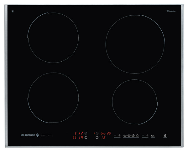Toggle power for the front-right zone
188x151 pixels.
pyautogui.click(x=97, y=138)
